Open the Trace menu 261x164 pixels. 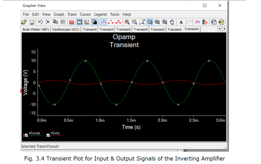coord(72,14)
